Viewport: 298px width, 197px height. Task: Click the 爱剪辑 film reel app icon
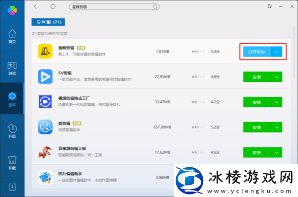coord(45,127)
